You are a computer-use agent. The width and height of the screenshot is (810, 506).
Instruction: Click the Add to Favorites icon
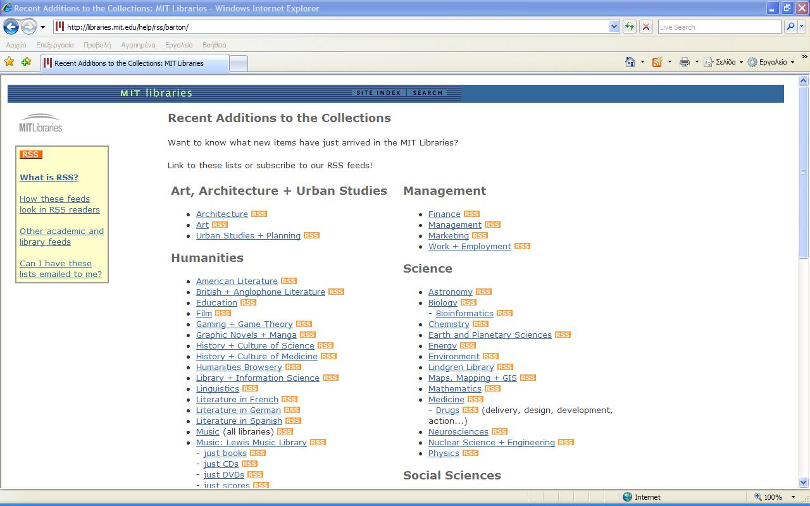coord(26,62)
